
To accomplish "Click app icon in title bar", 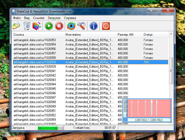I will pos(14,11).
